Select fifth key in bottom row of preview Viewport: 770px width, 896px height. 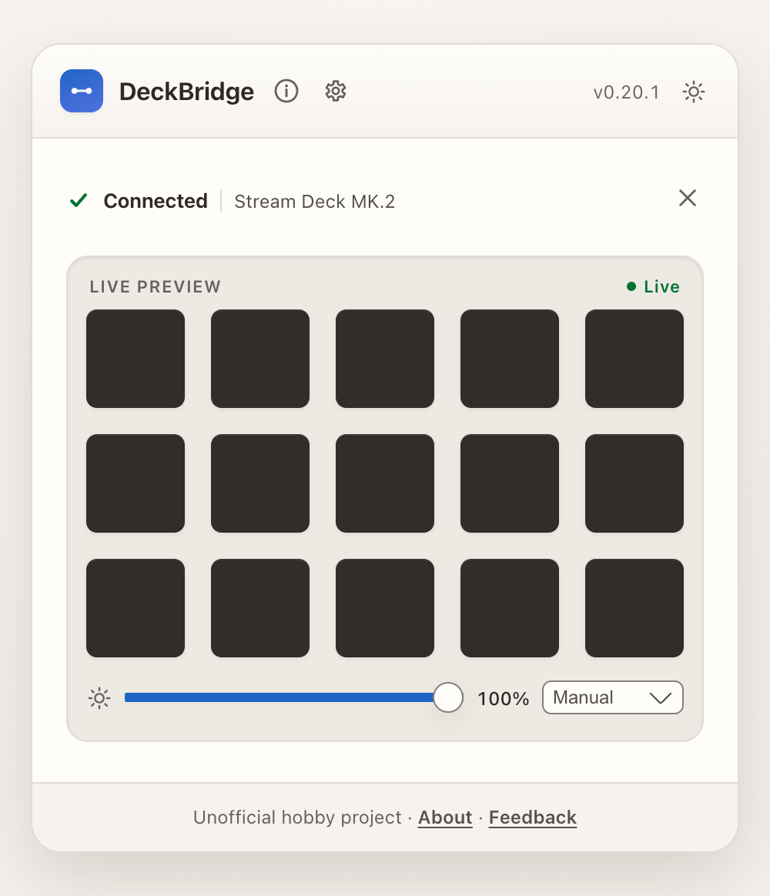(634, 608)
